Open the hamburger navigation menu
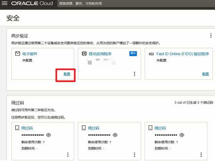Image resolution: width=215 pixels, height=162 pixels. point(5,3)
